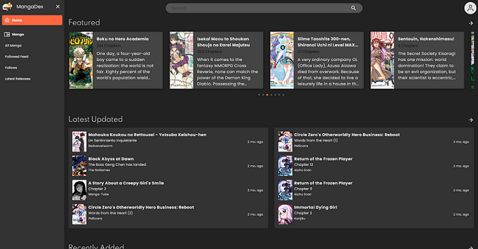Viewport: 478px width, 249px height.
Task: Open Mahouka Koukou no Rettousei Yotsuba Keishou-hen
Action: point(147,135)
